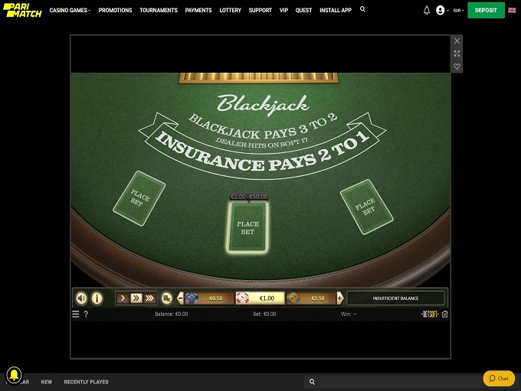Open the game info icon

tap(97, 298)
